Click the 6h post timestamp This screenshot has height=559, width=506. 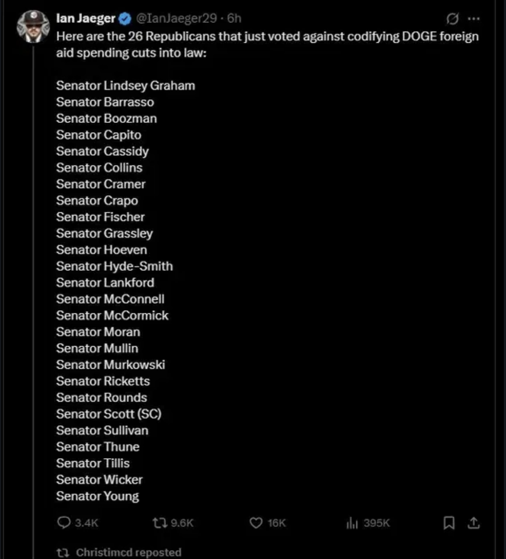point(234,18)
